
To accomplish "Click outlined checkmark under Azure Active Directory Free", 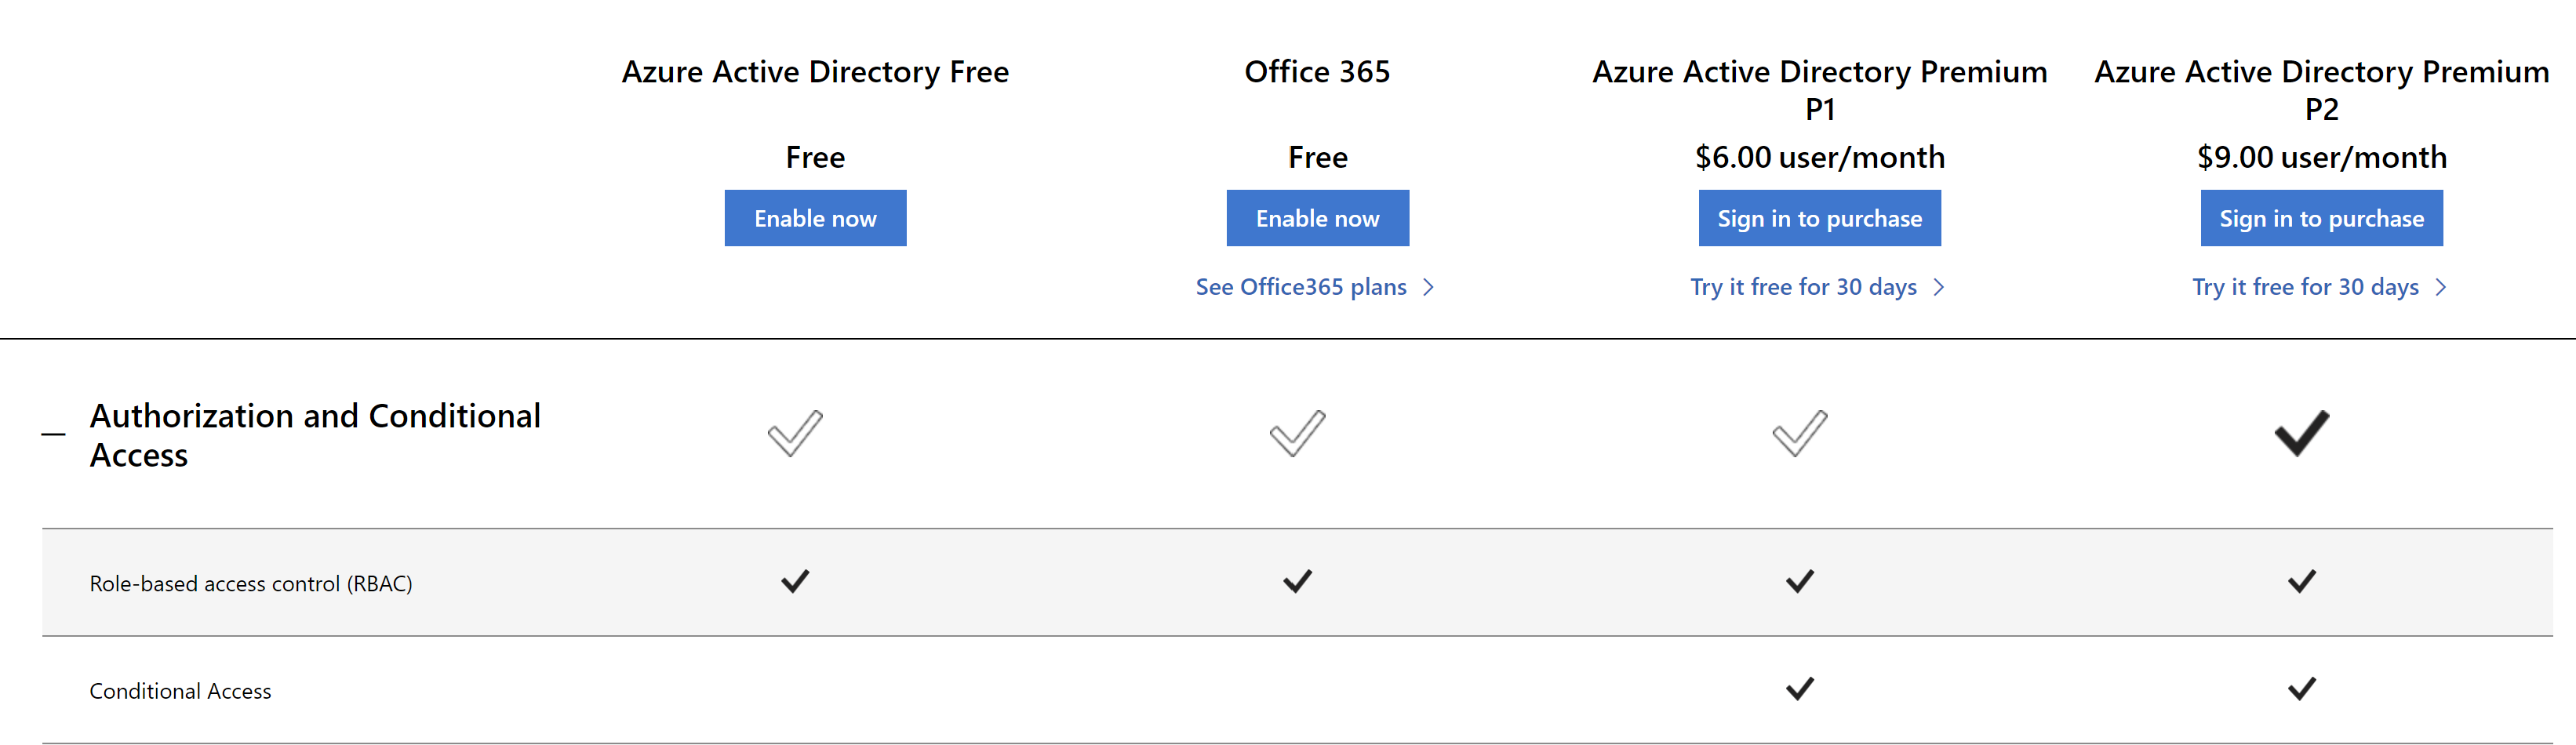I will pos(795,433).
